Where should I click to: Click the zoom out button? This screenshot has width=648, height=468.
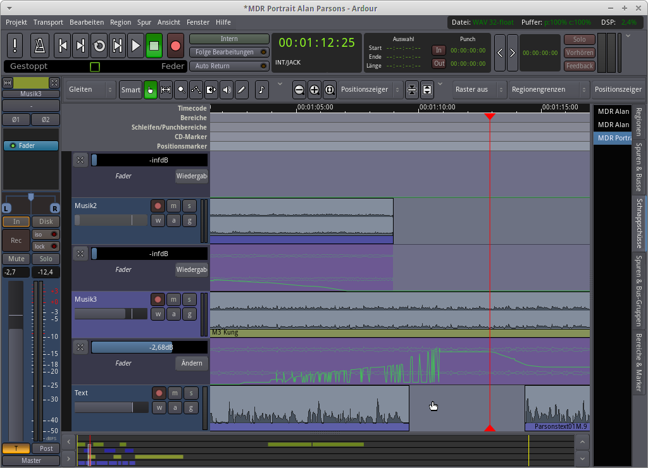point(299,90)
